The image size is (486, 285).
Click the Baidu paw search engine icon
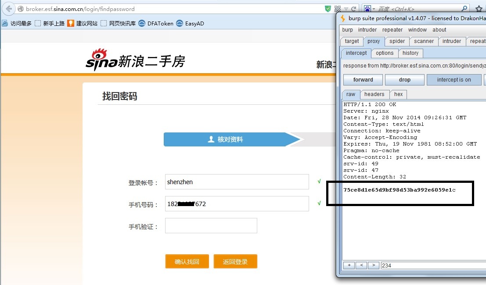coord(367,9)
